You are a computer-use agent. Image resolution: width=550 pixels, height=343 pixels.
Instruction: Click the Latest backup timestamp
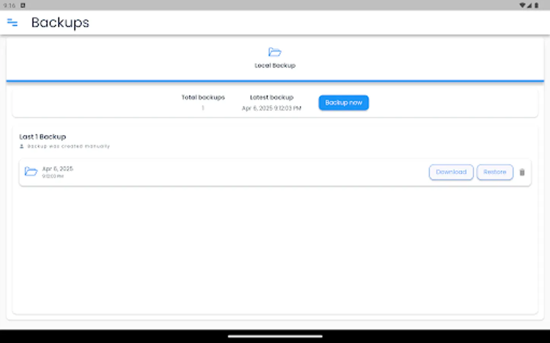(271, 108)
